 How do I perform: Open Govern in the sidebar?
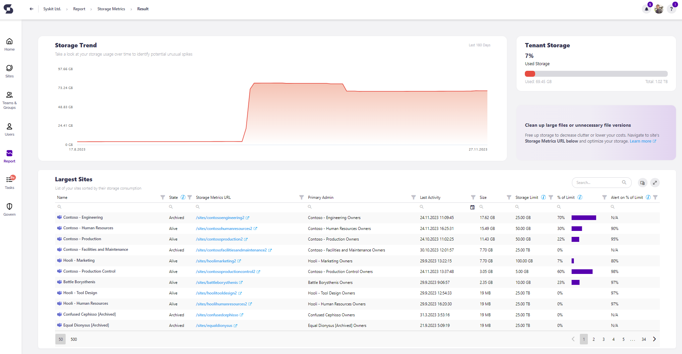pyautogui.click(x=10, y=210)
